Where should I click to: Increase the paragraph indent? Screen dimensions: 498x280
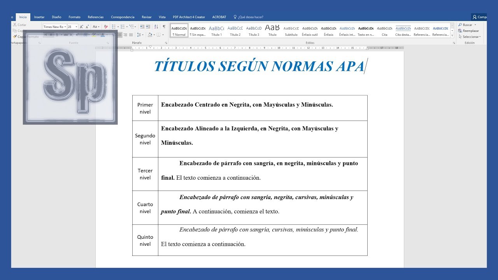[x=148, y=27]
